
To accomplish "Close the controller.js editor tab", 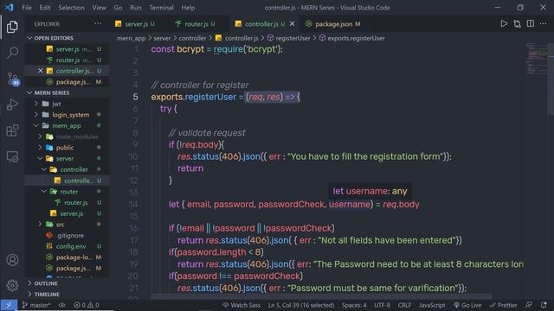I will pos(293,24).
